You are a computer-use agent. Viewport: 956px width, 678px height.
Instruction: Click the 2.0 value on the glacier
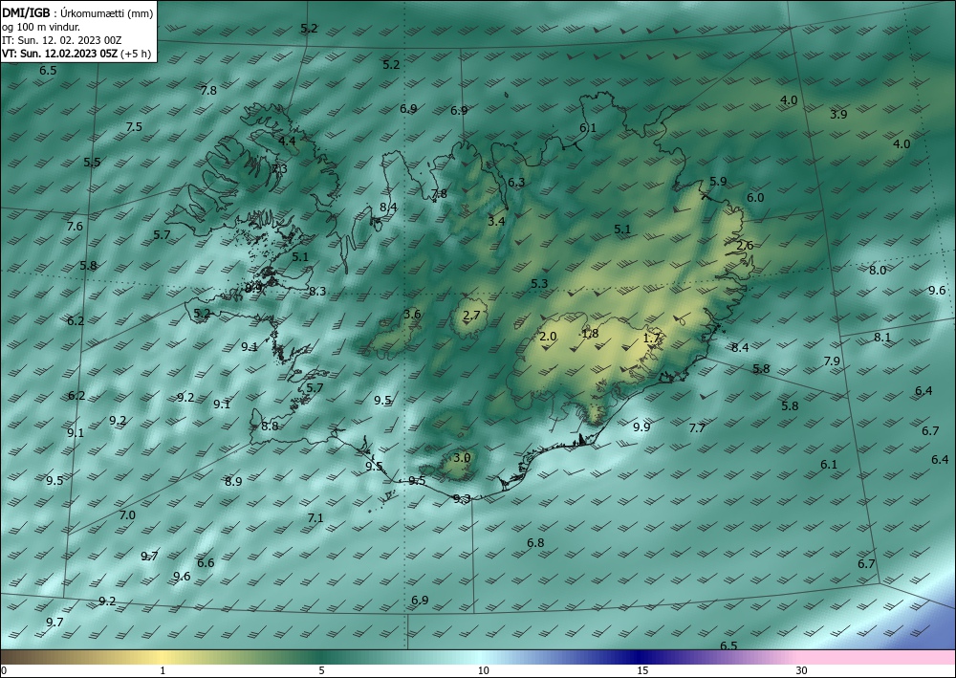[548, 336]
